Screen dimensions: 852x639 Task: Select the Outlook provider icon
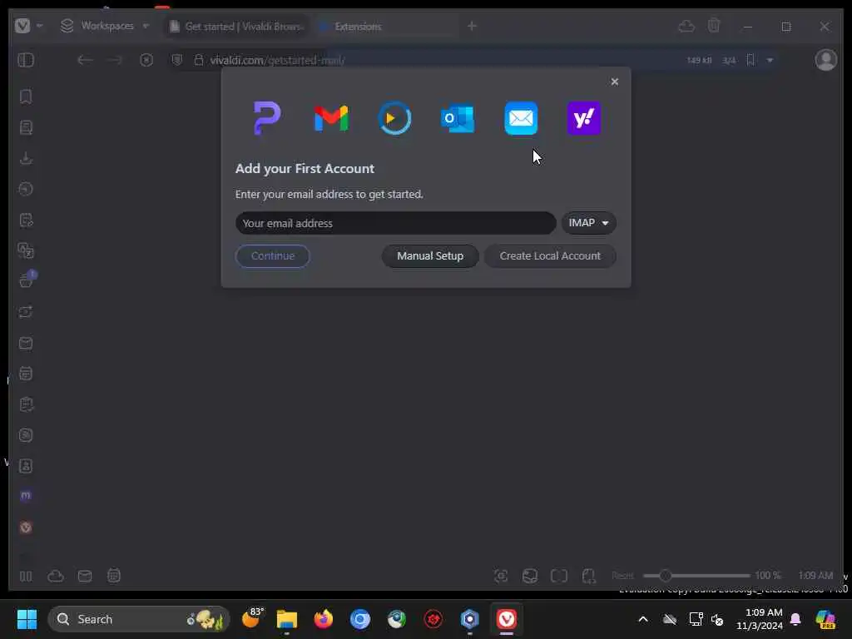click(458, 118)
